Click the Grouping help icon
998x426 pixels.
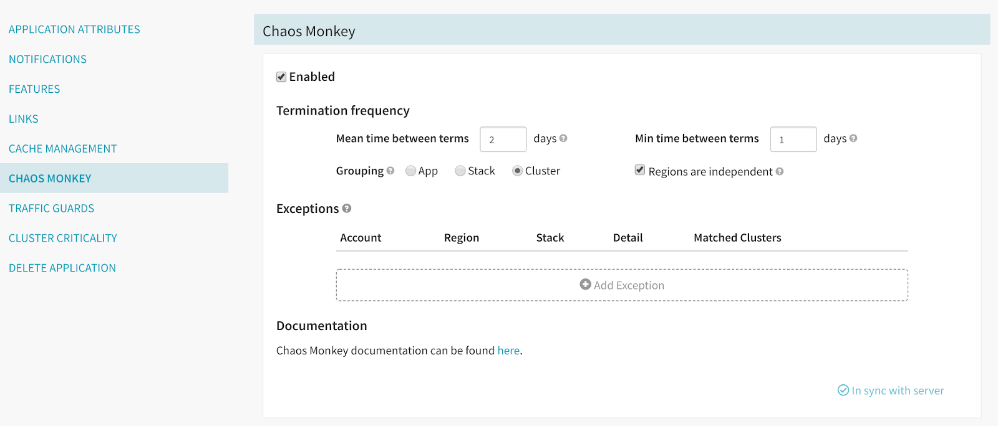click(x=390, y=171)
